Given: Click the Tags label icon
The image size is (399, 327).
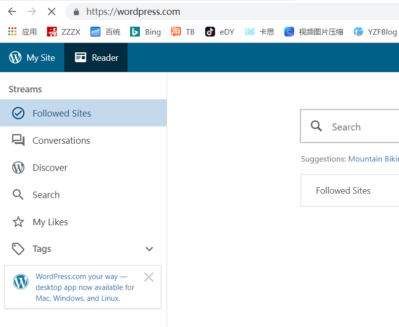Looking at the screenshot, I should [x=18, y=249].
